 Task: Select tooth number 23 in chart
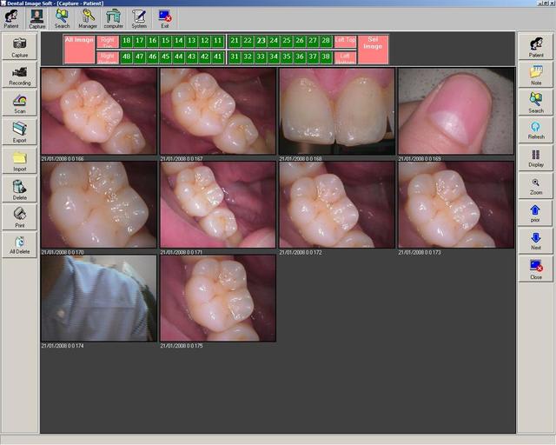pos(261,41)
